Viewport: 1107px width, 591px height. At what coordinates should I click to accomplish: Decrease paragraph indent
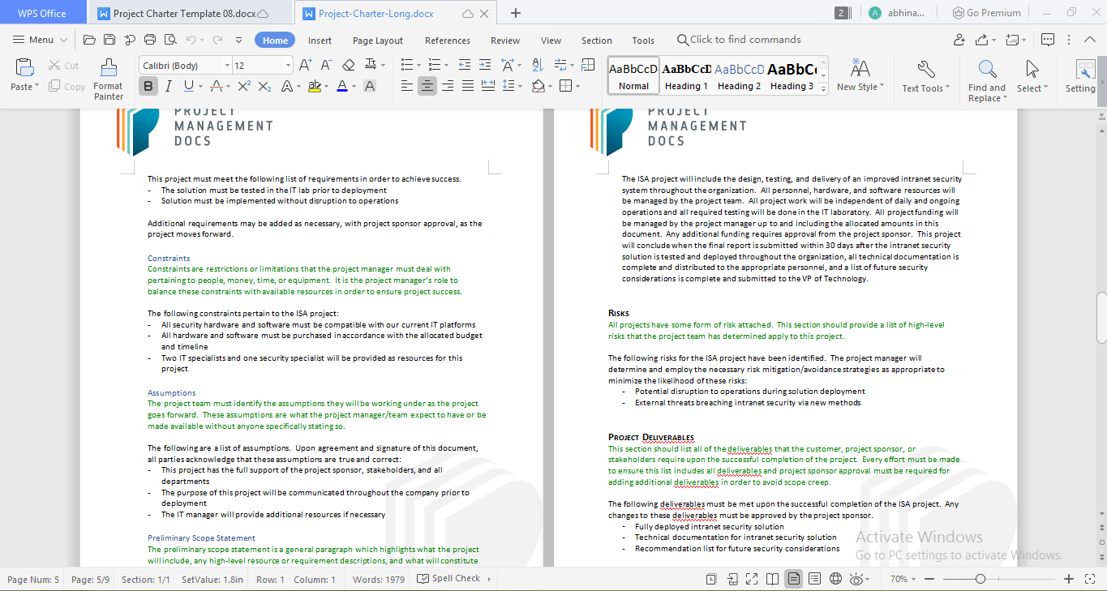[464, 65]
